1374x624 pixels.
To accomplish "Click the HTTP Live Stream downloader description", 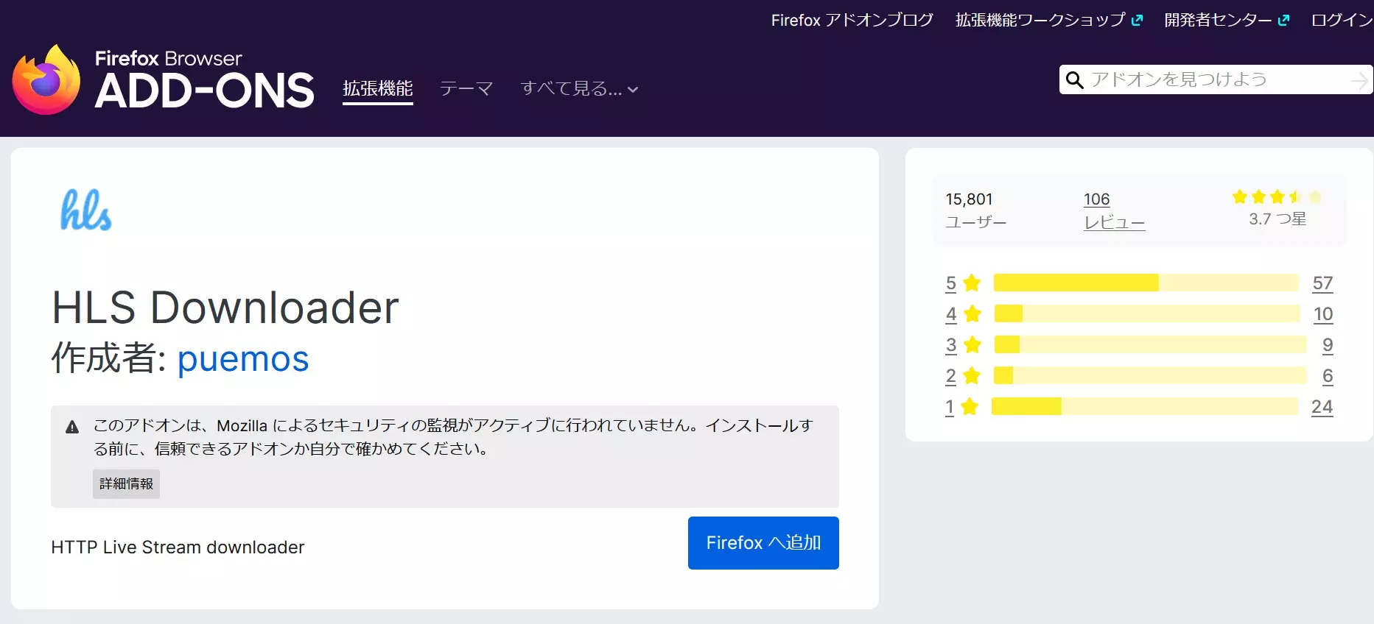I will pos(178,547).
